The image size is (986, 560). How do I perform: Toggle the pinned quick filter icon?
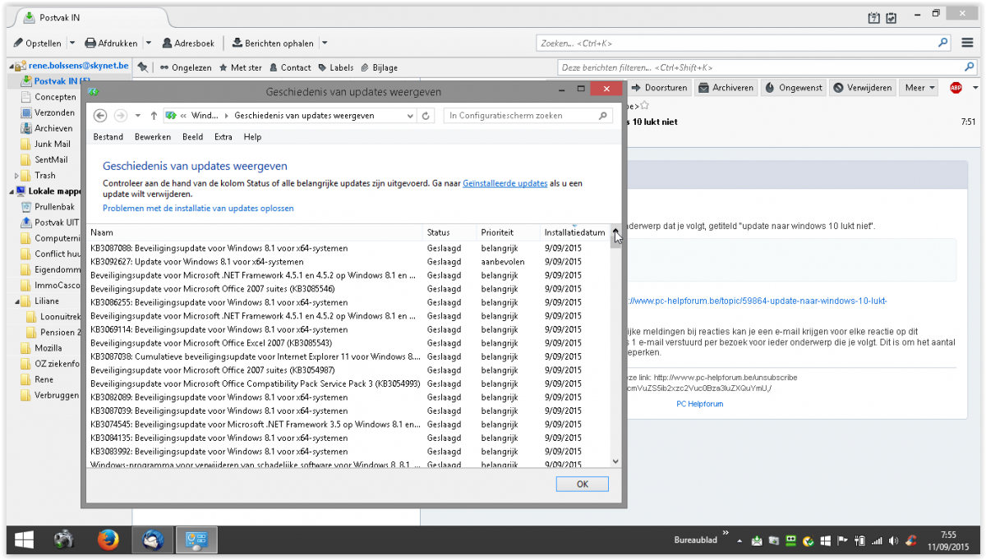click(143, 67)
